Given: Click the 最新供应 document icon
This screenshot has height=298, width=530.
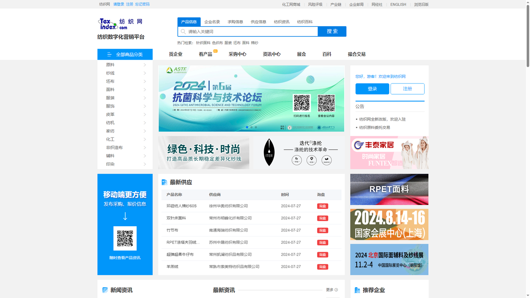Looking at the screenshot, I should click(x=165, y=182).
